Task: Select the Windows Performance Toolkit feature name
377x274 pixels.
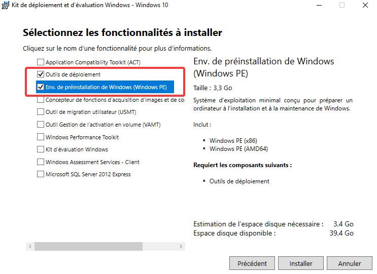Action: pos(82,137)
